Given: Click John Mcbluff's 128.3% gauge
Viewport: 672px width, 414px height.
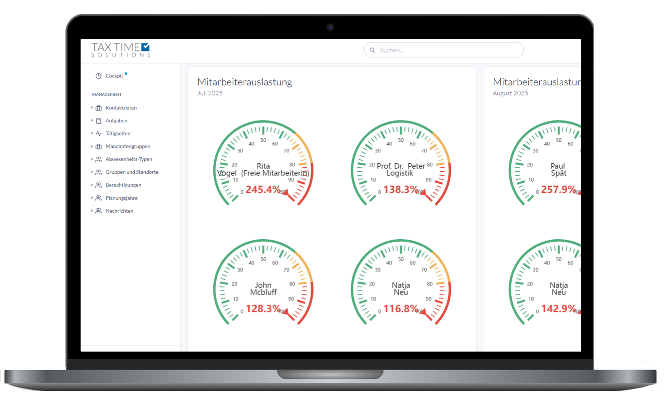Looking at the screenshot, I should [x=263, y=283].
